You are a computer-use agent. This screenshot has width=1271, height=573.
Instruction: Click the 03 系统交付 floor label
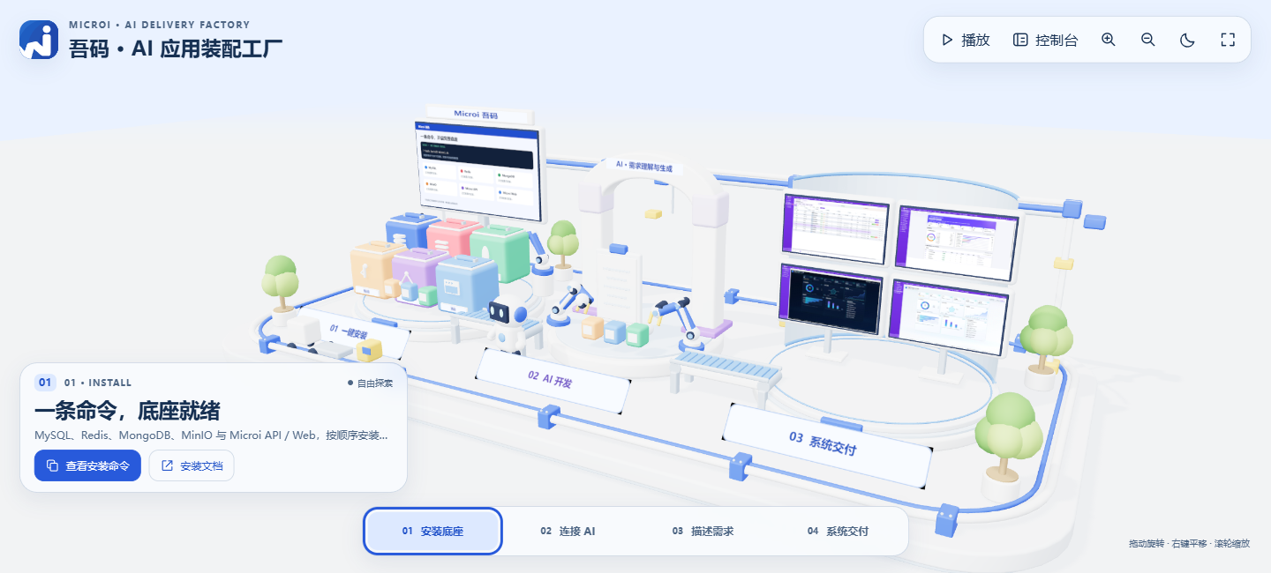(827, 445)
